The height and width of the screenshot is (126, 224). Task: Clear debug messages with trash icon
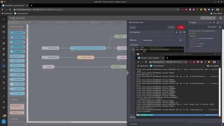(220, 27)
